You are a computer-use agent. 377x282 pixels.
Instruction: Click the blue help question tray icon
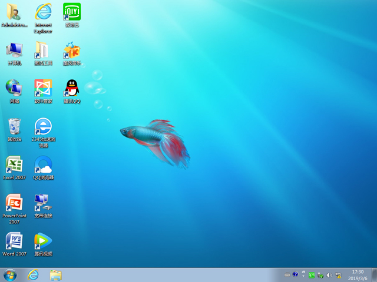click(x=295, y=275)
